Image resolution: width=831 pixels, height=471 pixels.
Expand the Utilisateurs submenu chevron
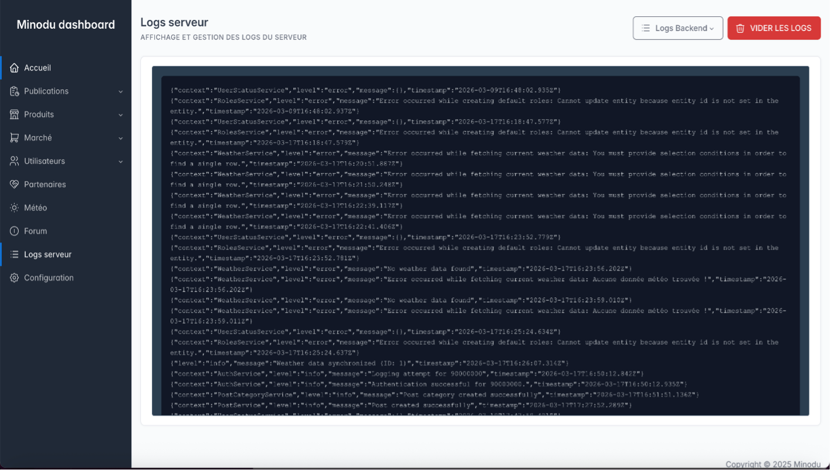[x=121, y=162]
